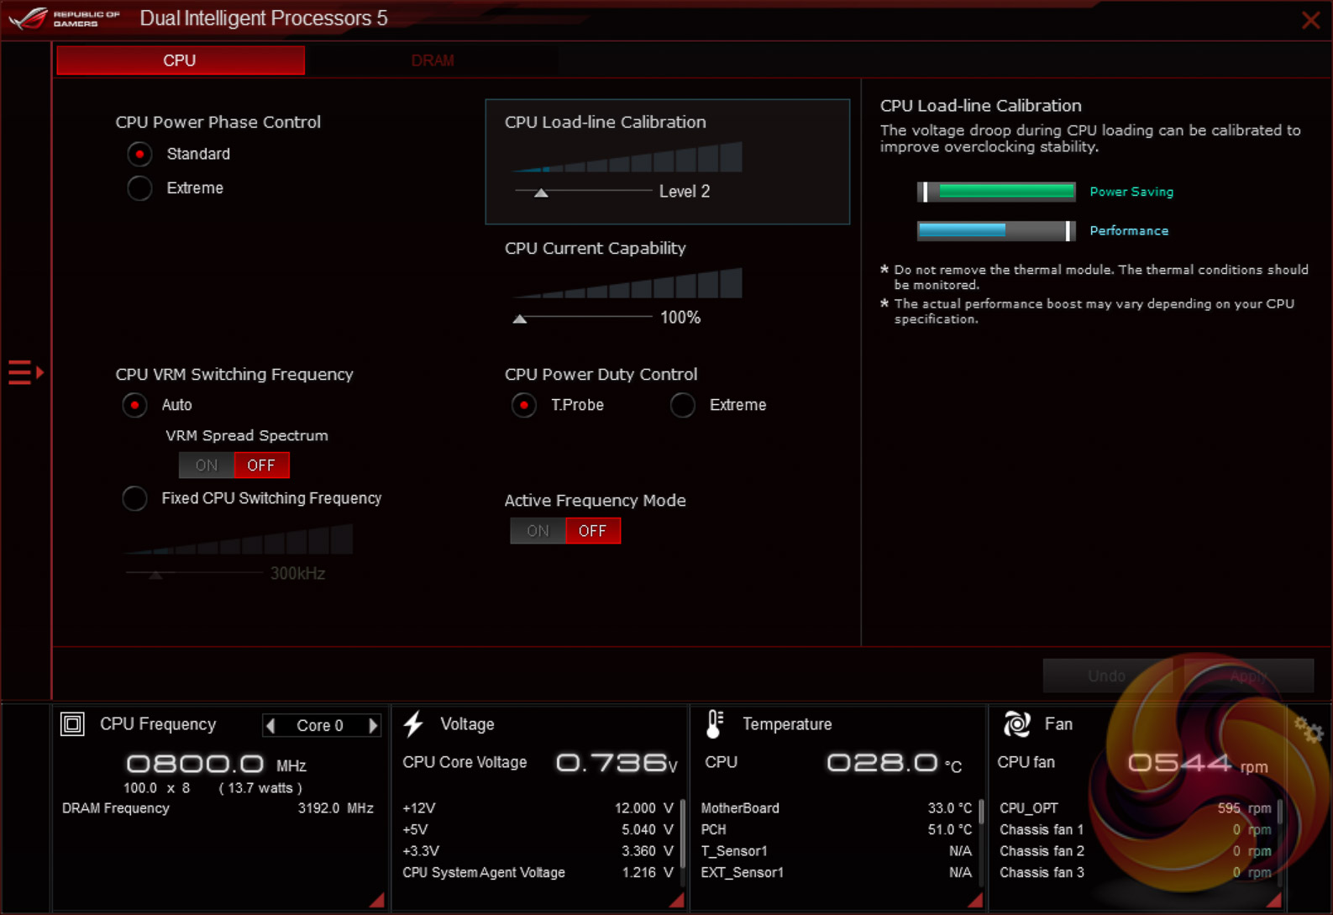Turn VRM Spread Spectrum ON
1333x915 pixels.
coord(207,465)
